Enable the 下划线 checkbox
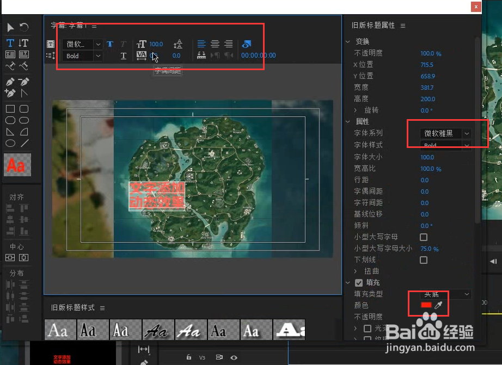 tap(424, 260)
